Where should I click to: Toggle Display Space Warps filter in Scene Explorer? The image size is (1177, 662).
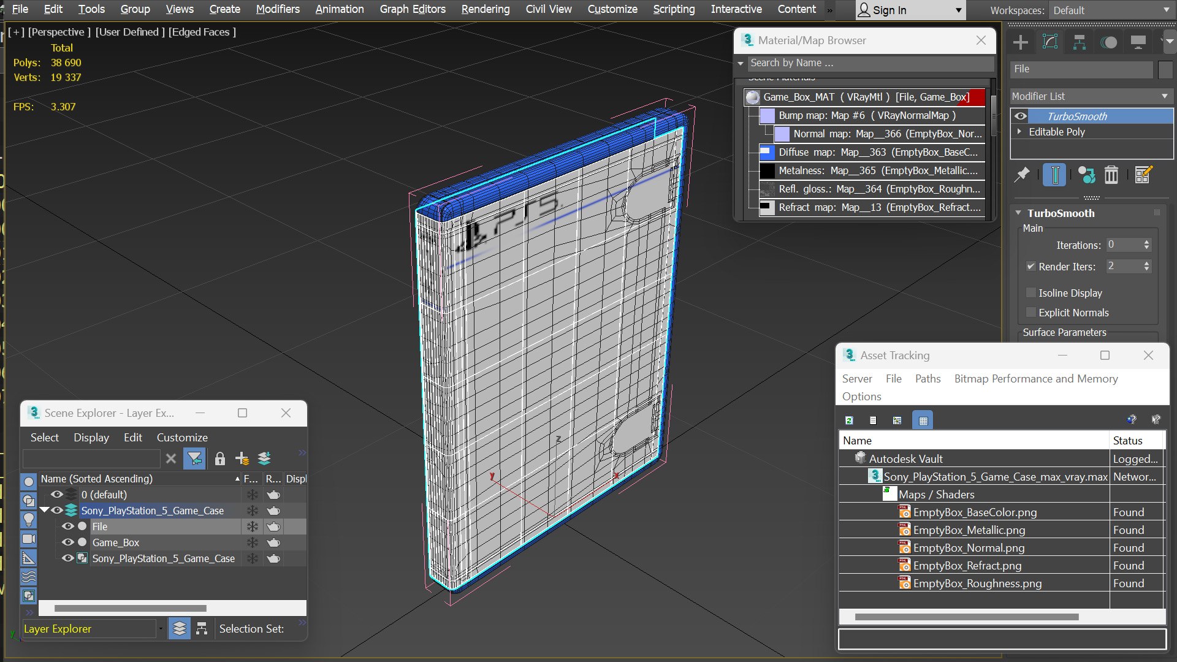coord(29,577)
